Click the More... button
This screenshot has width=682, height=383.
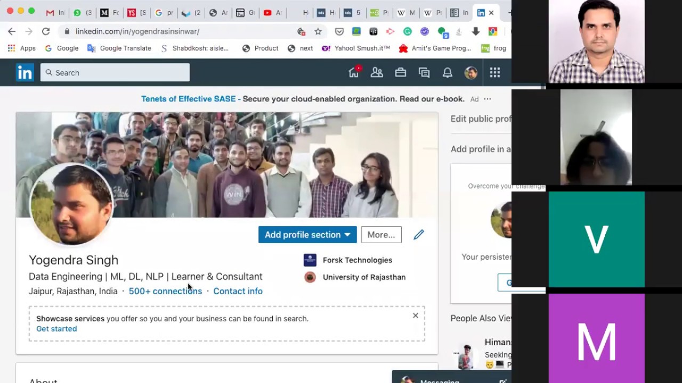[381, 235]
